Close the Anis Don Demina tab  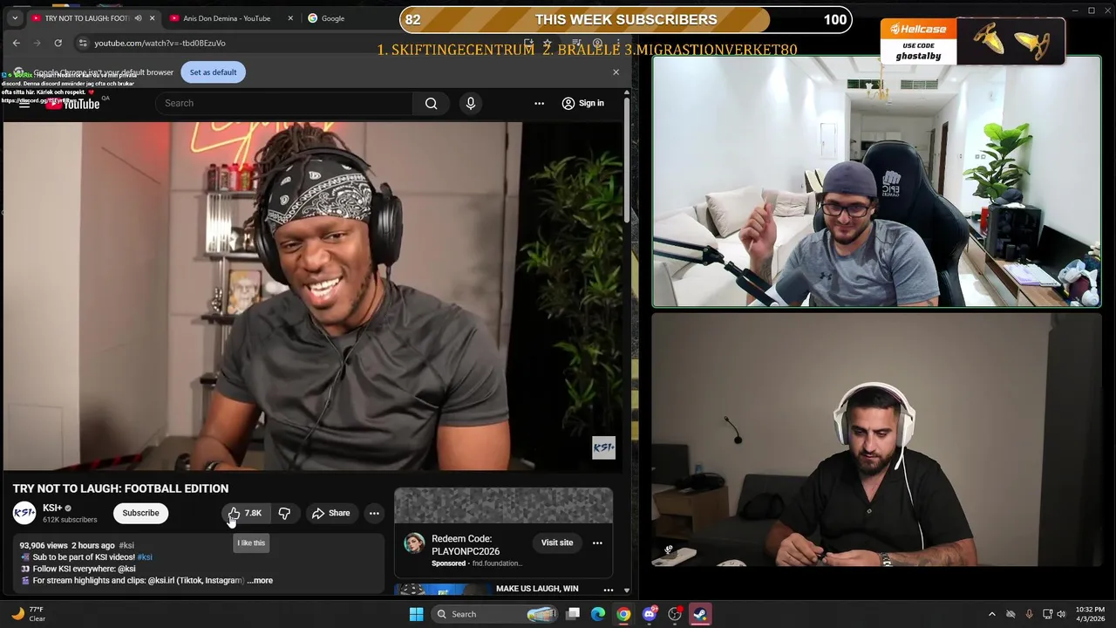(x=290, y=18)
